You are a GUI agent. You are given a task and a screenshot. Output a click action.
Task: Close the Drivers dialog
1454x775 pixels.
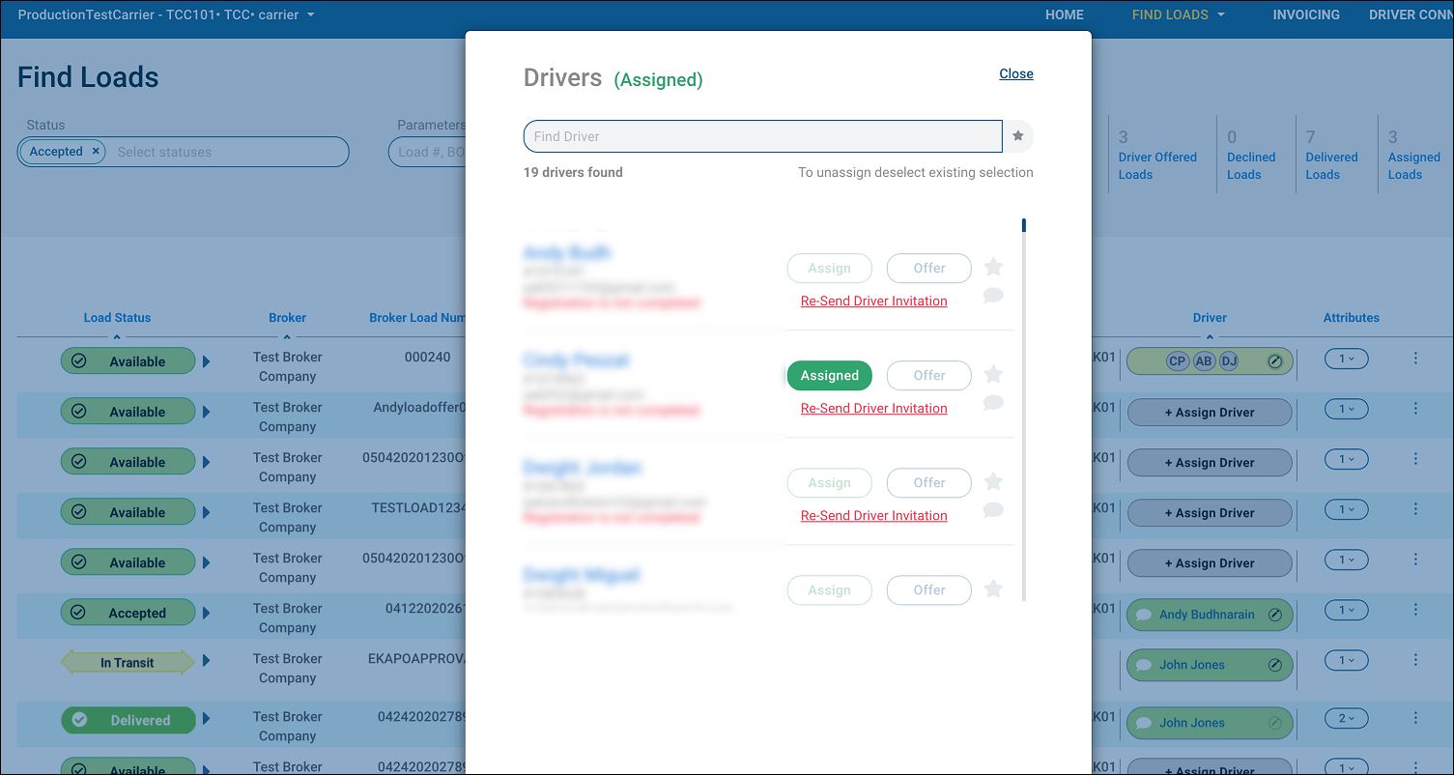point(1015,73)
